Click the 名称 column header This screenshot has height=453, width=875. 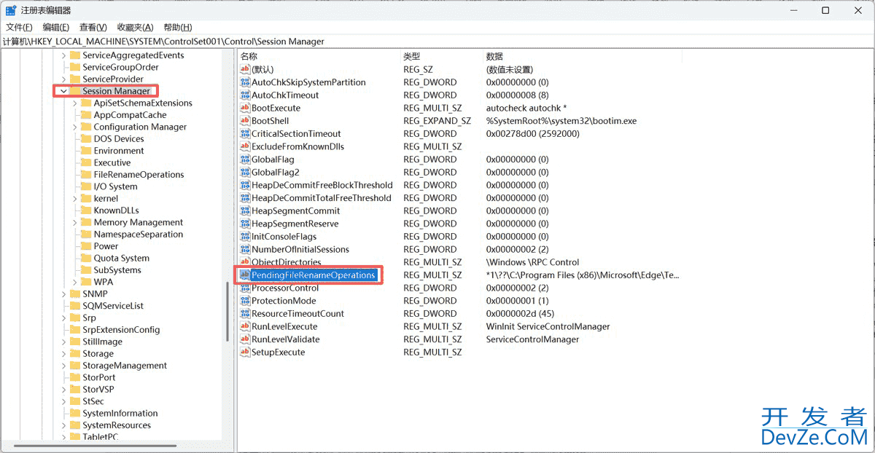249,55
